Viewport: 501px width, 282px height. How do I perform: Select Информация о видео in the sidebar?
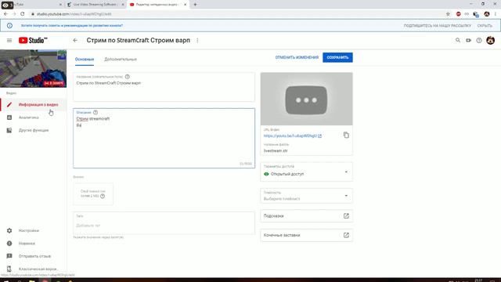tap(33, 104)
